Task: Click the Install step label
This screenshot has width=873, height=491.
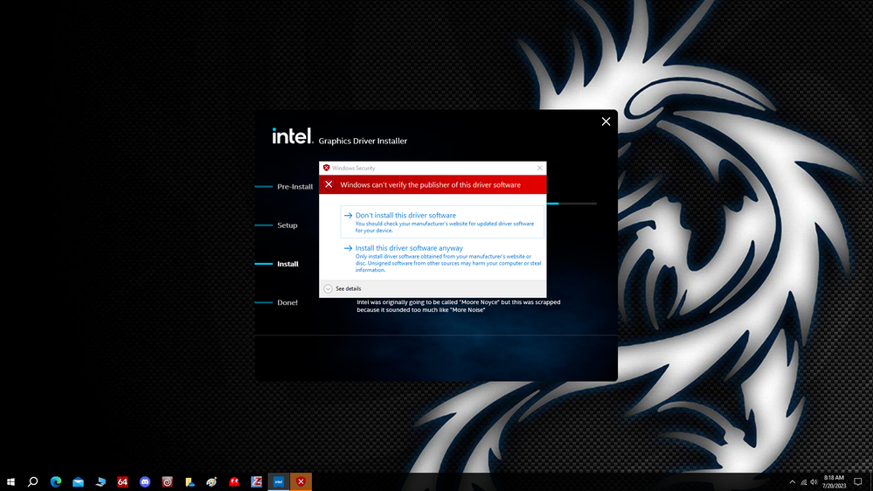Action: tap(288, 264)
